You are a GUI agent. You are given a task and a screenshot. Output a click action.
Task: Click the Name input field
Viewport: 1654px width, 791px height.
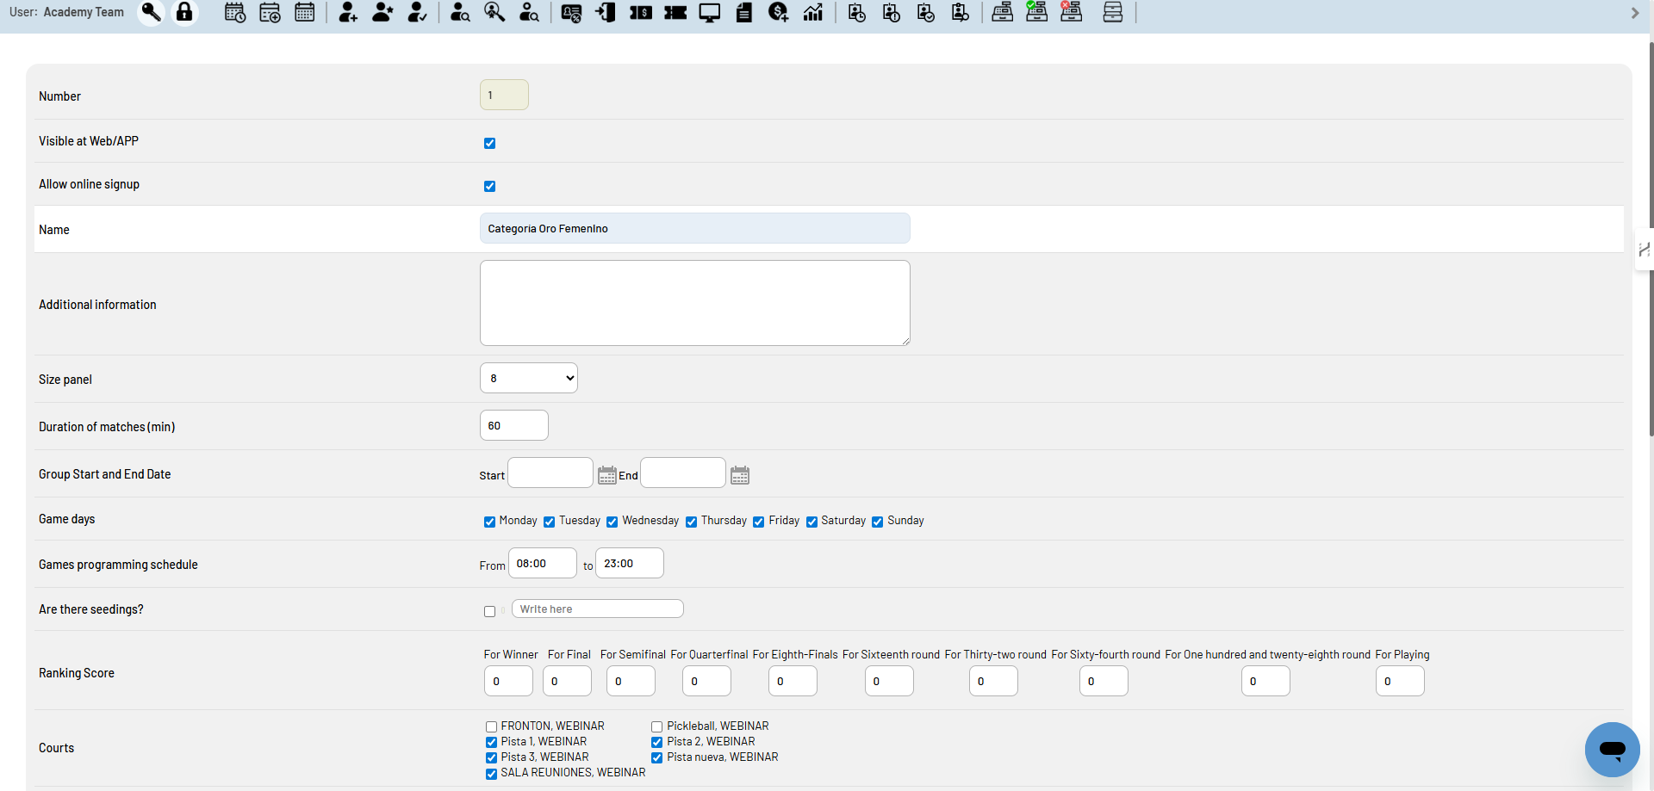point(694,228)
